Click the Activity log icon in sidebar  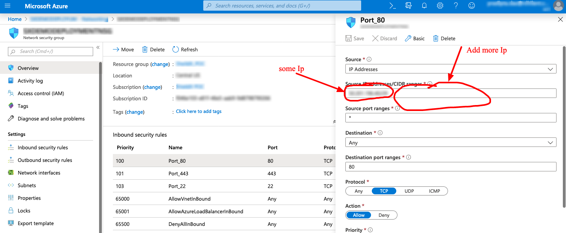(11, 81)
